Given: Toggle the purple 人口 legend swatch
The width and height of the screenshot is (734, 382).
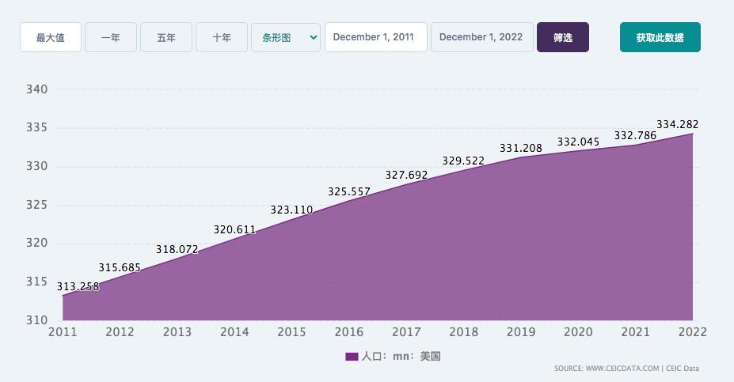Looking at the screenshot, I should click(x=352, y=357).
